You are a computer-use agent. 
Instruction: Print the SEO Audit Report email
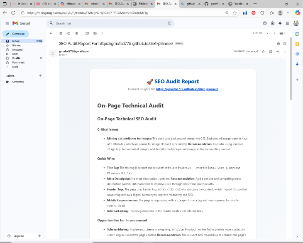click(278, 43)
